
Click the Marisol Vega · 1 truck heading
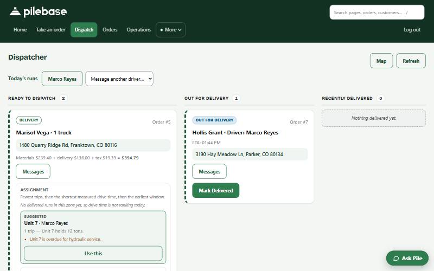pos(44,133)
